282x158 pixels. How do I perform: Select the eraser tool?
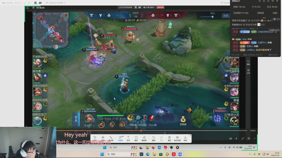(x=144, y=138)
